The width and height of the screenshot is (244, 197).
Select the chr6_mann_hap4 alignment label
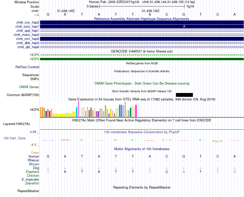pos(26,35)
